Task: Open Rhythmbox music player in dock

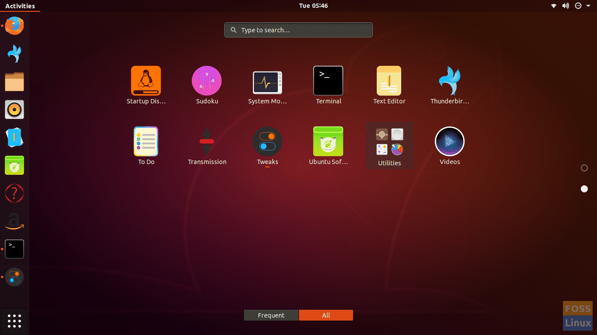Action: point(14,109)
